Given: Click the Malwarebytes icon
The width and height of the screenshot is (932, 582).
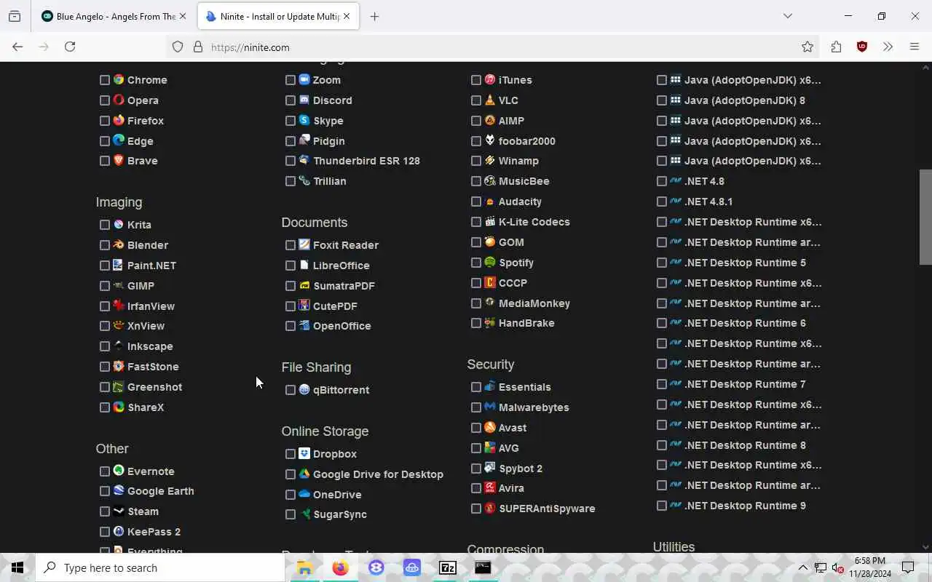Looking at the screenshot, I should pyautogui.click(x=490, y=407).
